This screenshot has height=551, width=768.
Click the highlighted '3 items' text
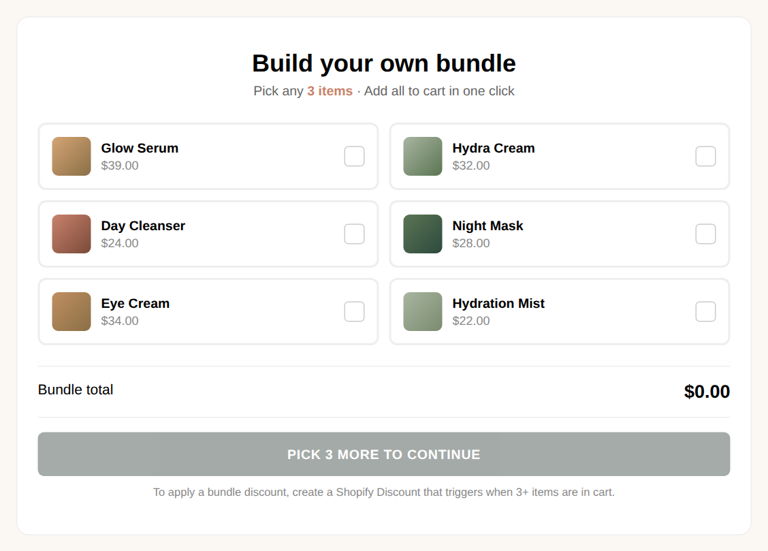pos(330,91)
